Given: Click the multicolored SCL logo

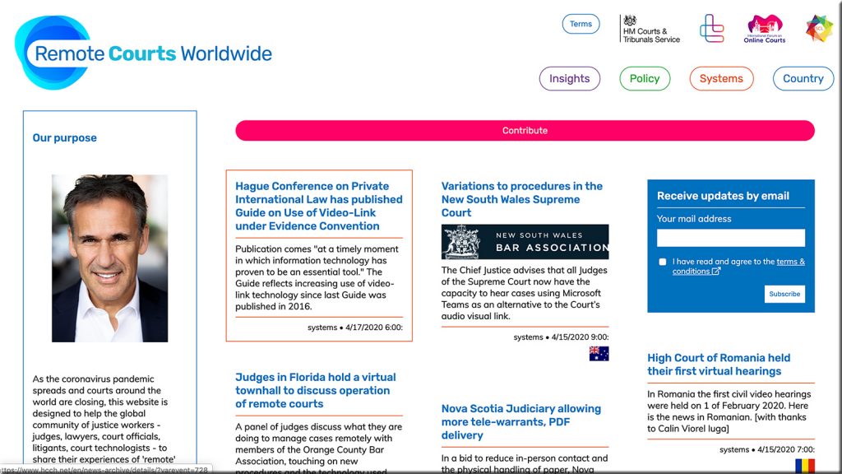Looking at the screenshot, I should 819,29.
